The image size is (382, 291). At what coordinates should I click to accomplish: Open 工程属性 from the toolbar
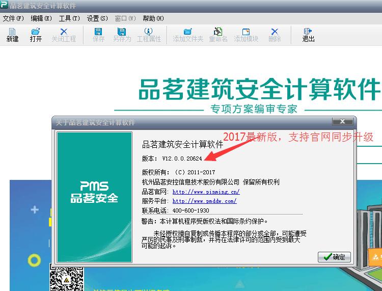pyautogui.click(x=149, y=35)
